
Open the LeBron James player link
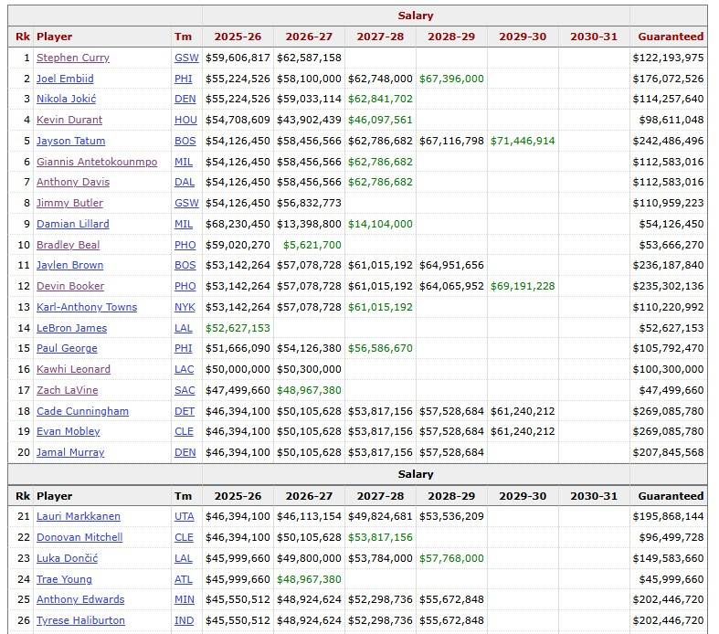71,328
